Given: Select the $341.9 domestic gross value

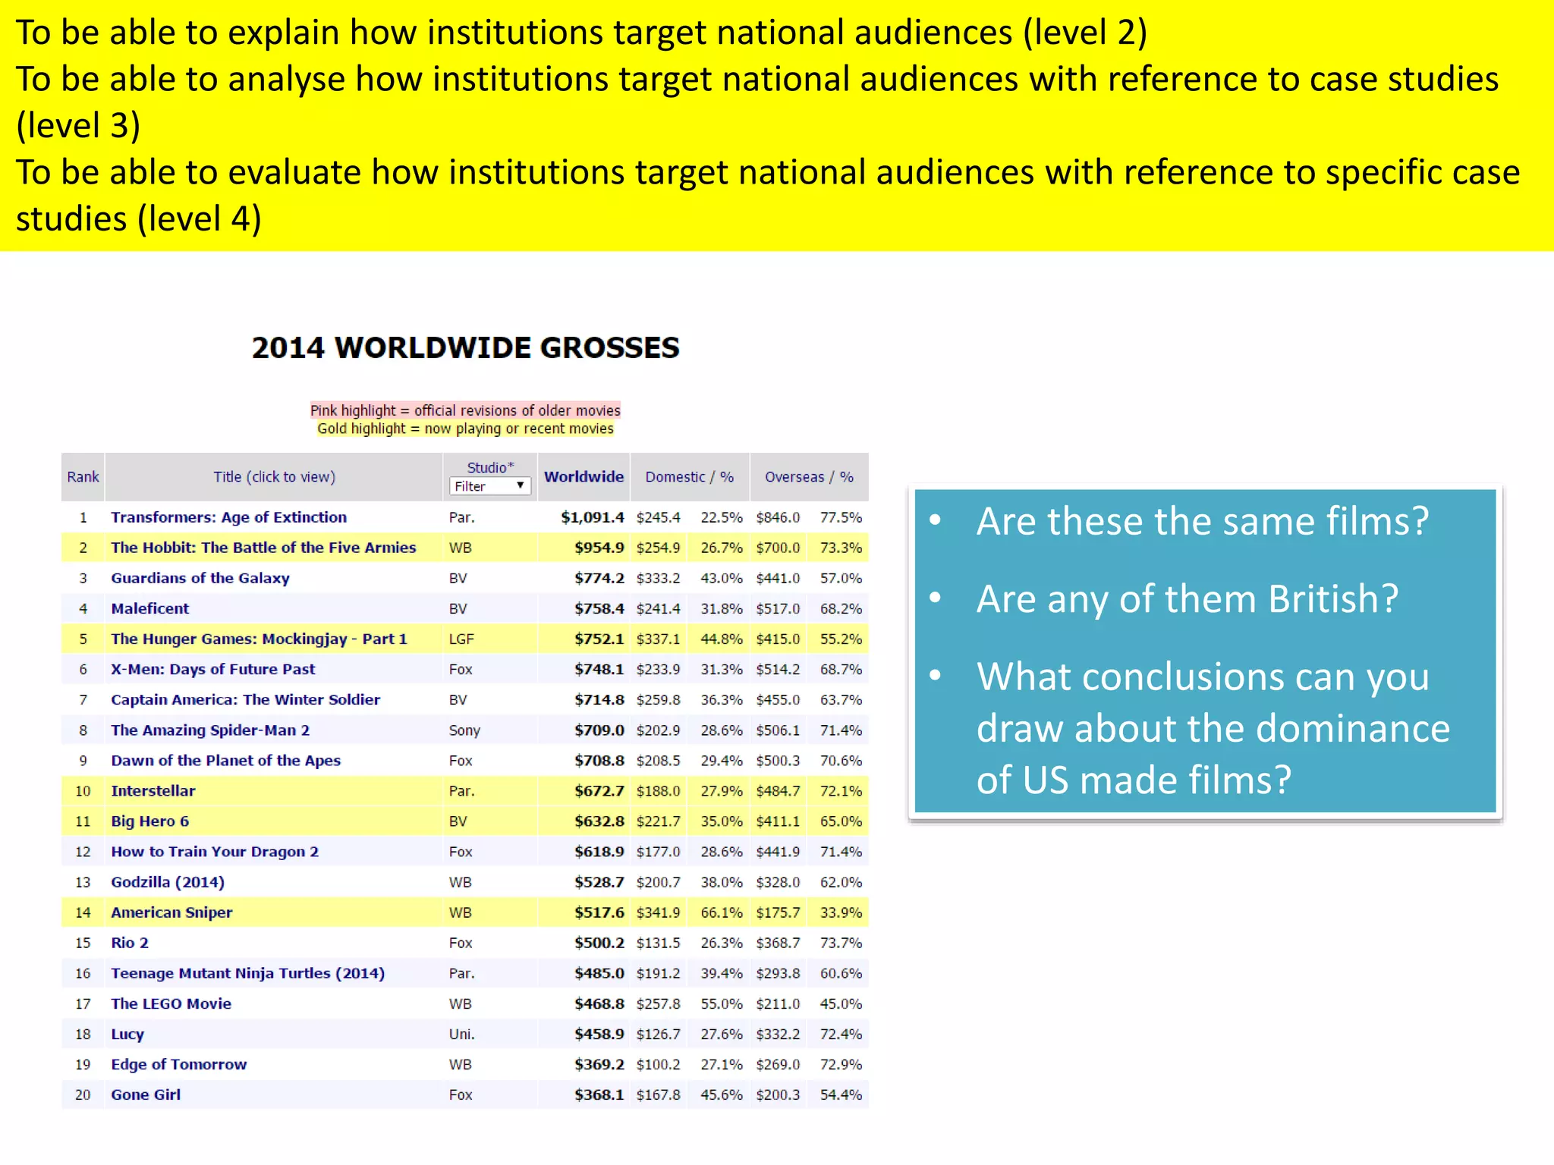Looking at the screenshot, I should pyautogui.click(x=659, y=912).
